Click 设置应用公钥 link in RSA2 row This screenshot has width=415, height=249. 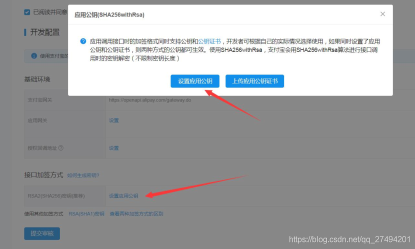tap(123, 196)
